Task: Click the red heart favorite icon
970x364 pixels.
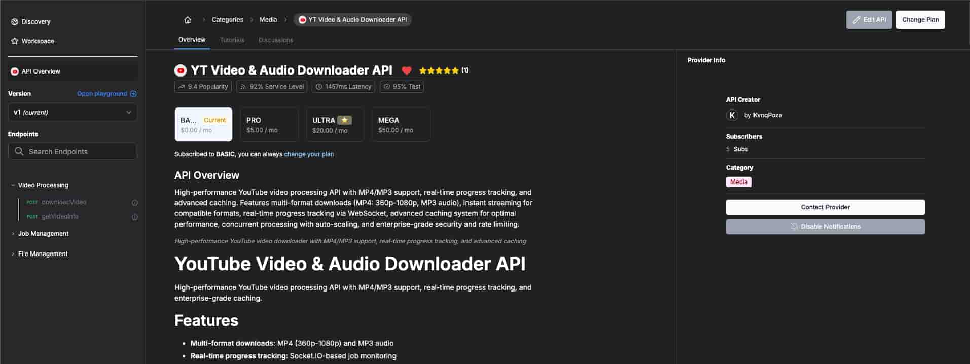Action: point(406,70)
